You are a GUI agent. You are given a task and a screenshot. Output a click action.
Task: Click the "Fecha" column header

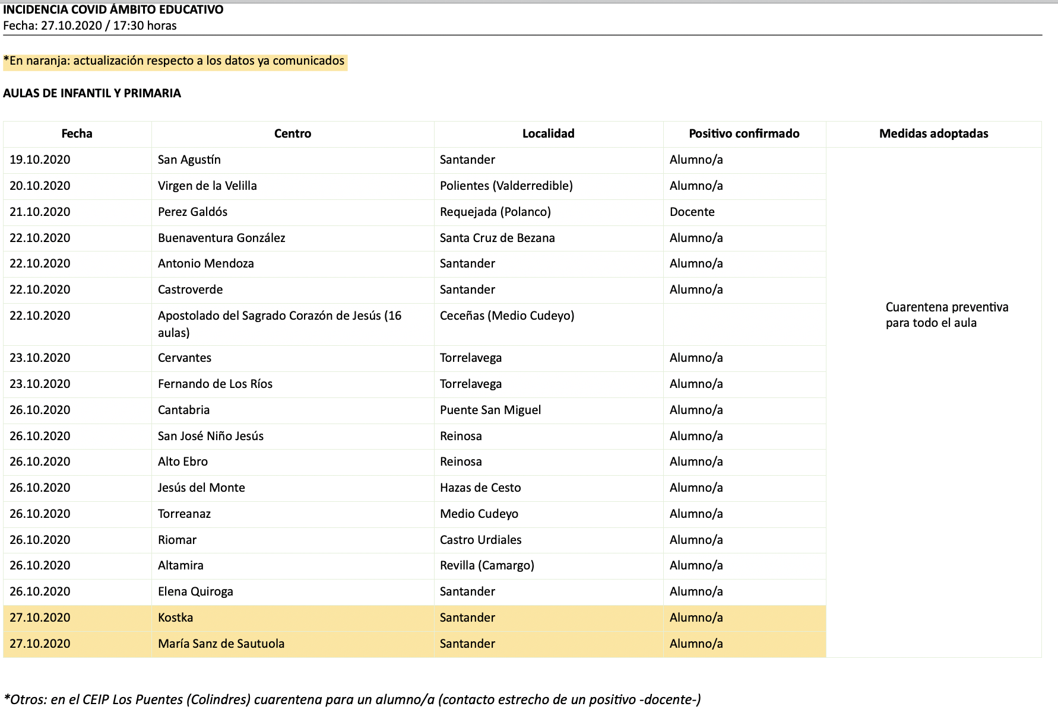tap(77, 133)
